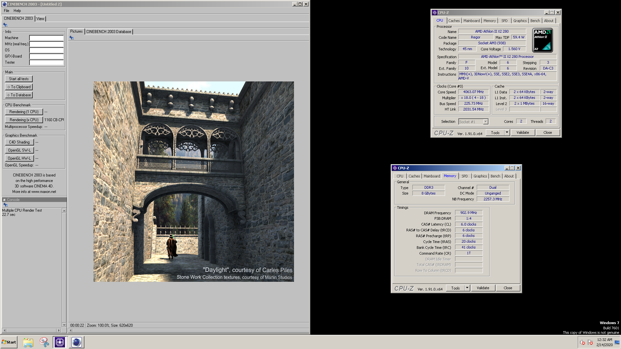621x349 pixels.
Task: Open Bench tab in Memory window
Action: pyautogui.click(x=495, y=176)
